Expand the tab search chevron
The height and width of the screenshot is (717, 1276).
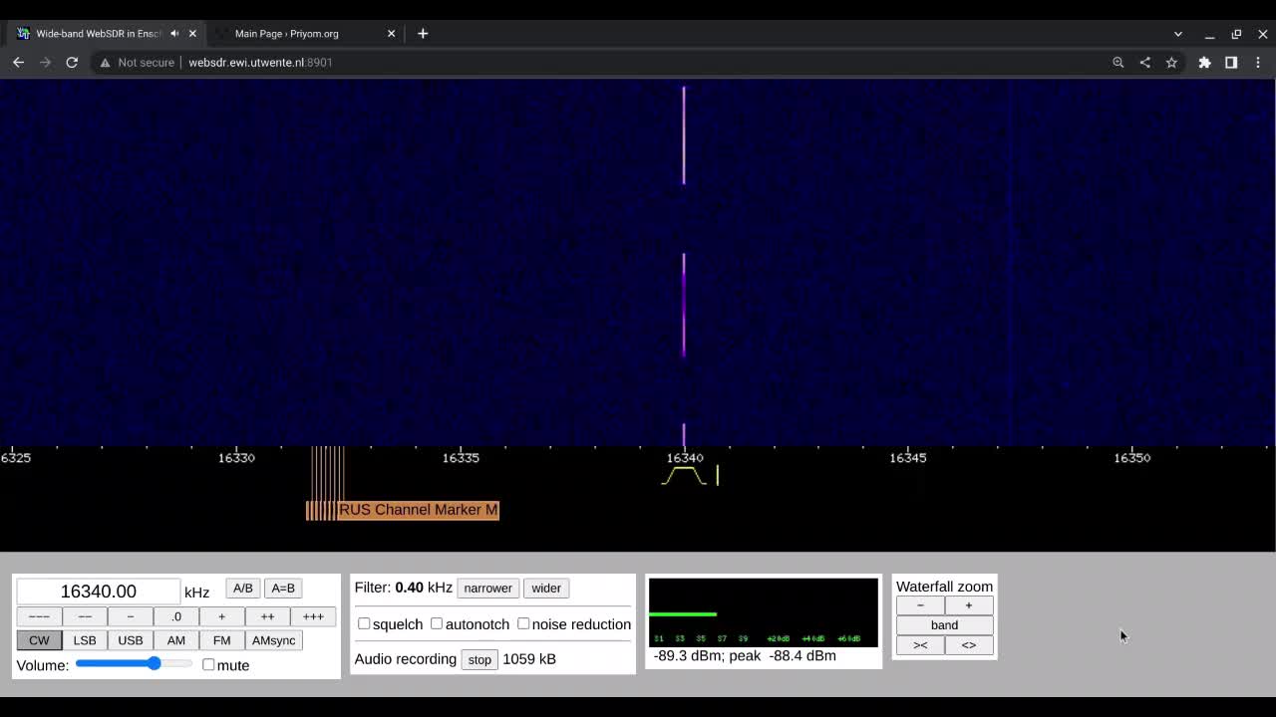click(x=1177, y=34)
